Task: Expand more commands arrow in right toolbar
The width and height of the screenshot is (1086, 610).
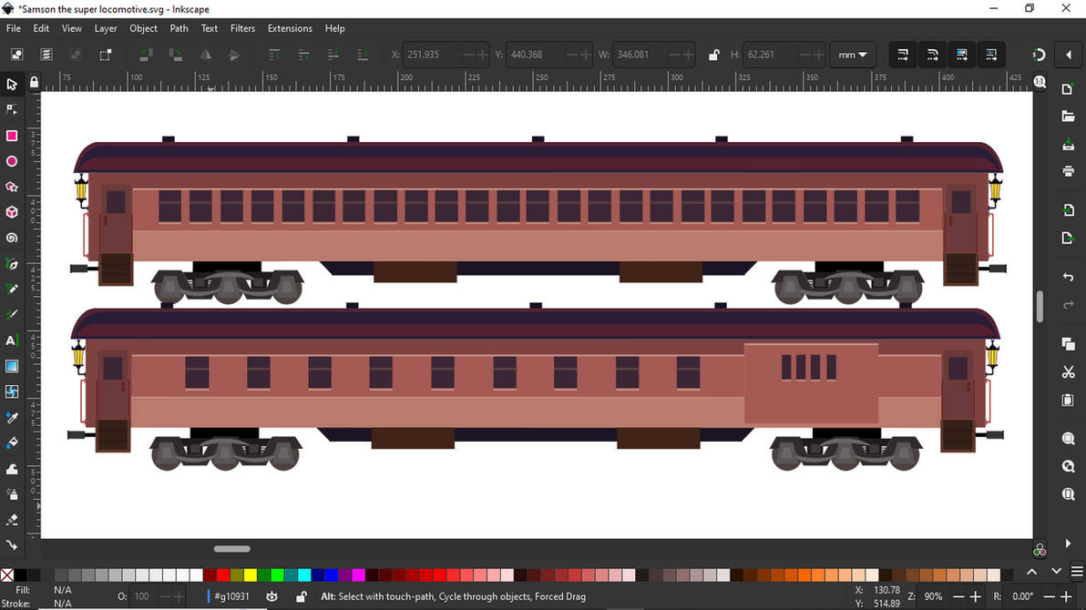Action: pyautogui.click(x=1068, y=544)
